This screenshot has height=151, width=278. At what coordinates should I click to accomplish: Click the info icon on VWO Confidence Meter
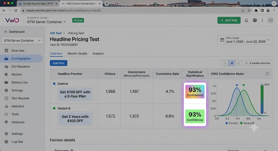point(267,73)
